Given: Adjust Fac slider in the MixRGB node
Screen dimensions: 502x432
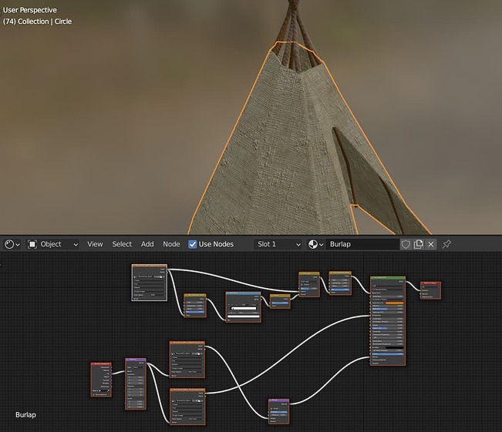Looking at the screenshot, I should click(309, 288).
